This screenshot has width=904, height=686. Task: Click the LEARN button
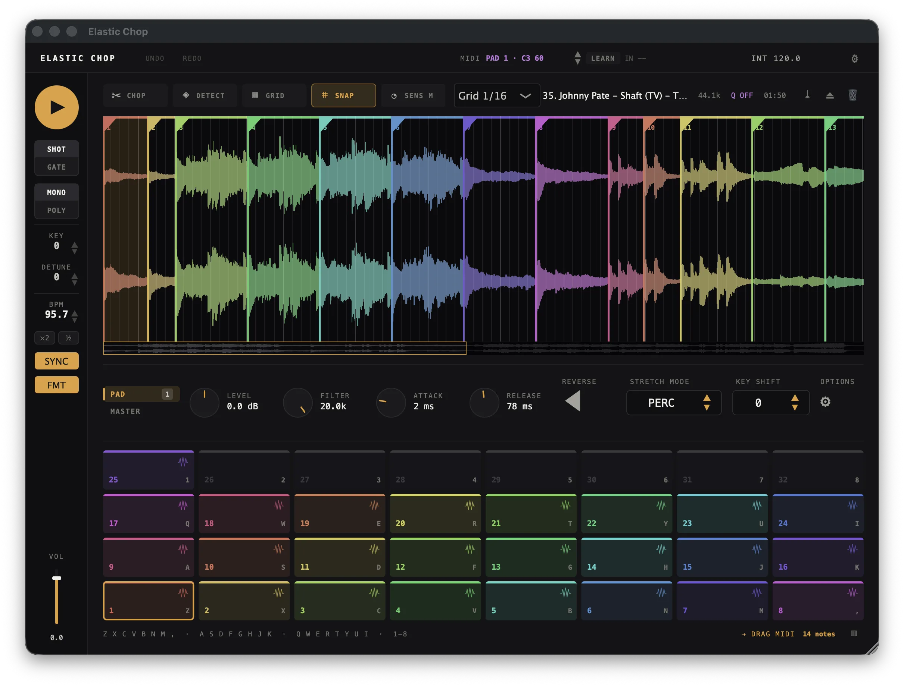click(x=603, y=59)
